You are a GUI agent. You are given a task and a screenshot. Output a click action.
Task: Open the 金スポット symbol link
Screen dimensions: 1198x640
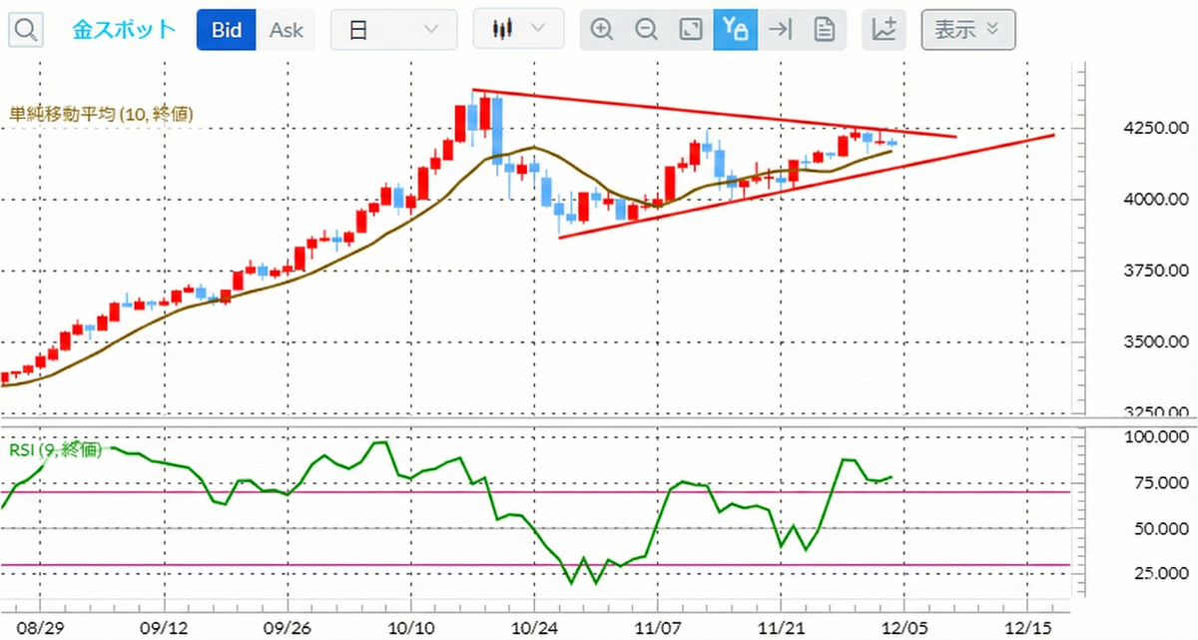[125, 30]
